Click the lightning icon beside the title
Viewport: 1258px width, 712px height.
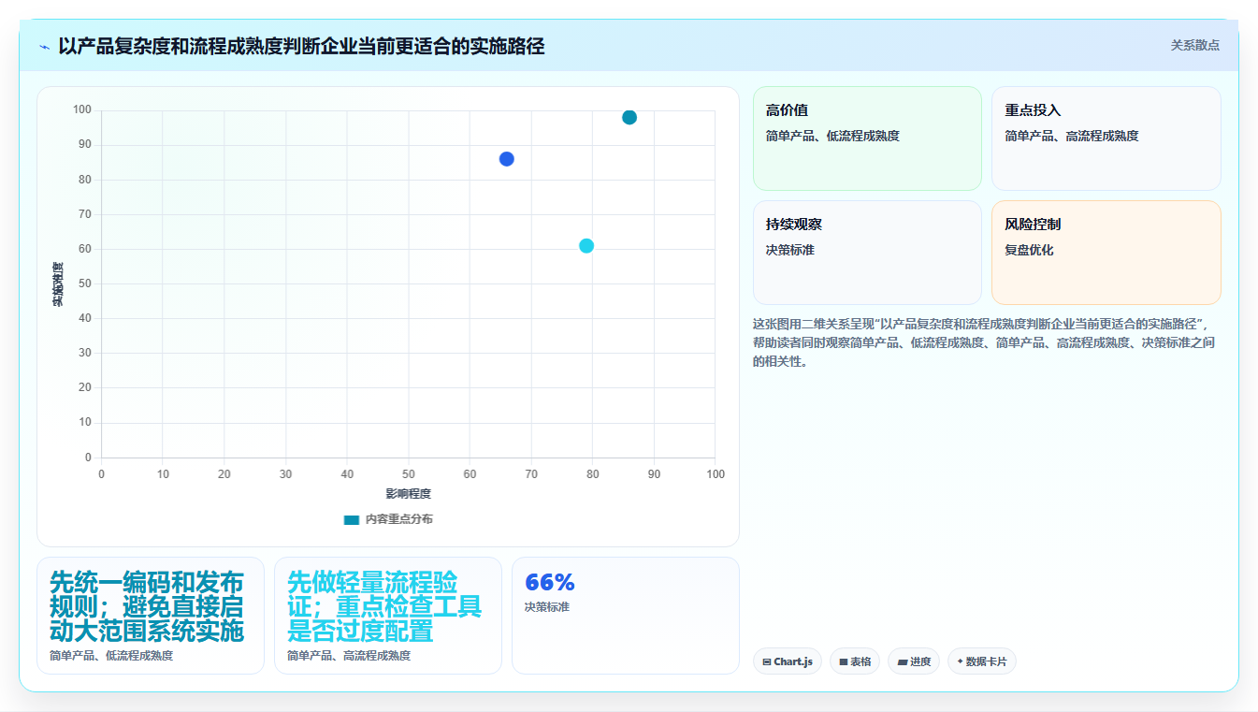pyautogui.click(x=45, y=47)
